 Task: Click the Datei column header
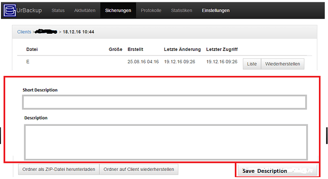[32, 49]
